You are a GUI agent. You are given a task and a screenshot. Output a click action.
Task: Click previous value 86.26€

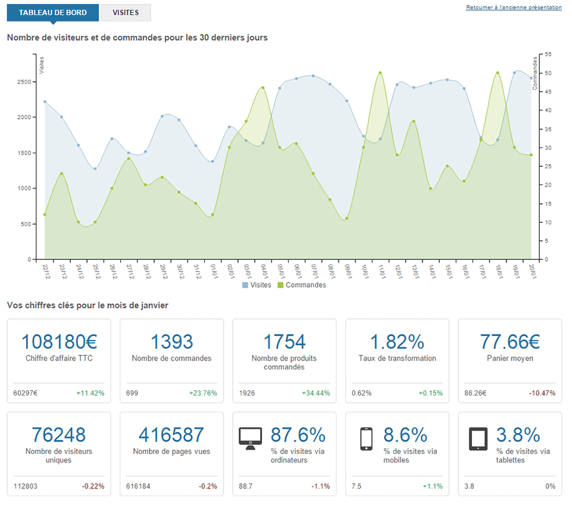[x=475, y=393]
